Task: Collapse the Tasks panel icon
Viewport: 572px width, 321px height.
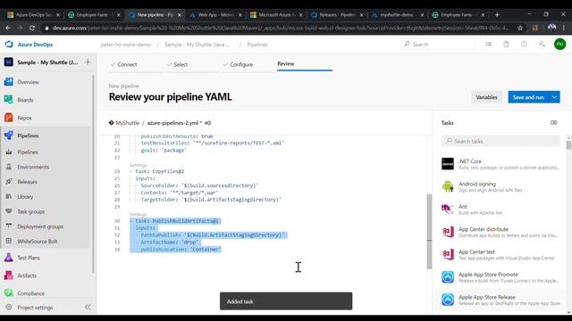Action: coord(553,123)
